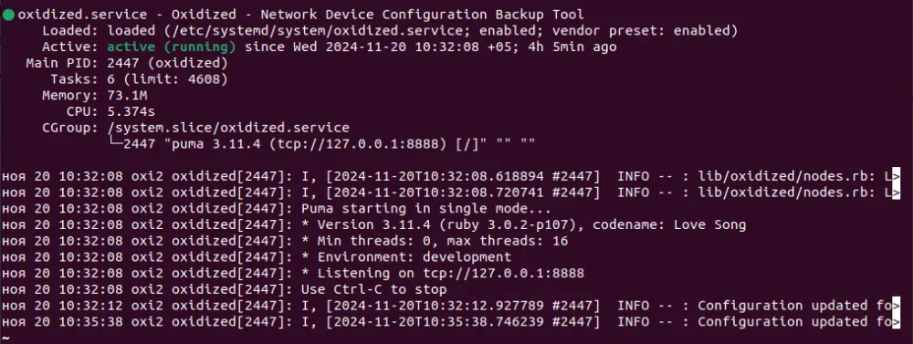Image resolution: width=913 pixels, height=344 pixels.
Task: Click the "(ruby 3.0.2-p107)," text
Action: 510,224
